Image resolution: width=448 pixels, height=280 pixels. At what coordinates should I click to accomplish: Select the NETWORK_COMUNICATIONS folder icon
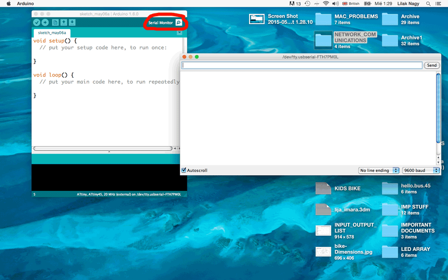[x=323, y=40]
